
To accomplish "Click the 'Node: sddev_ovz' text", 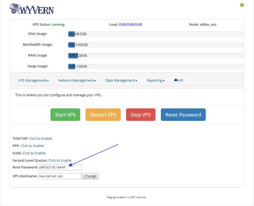I will 203,25.
